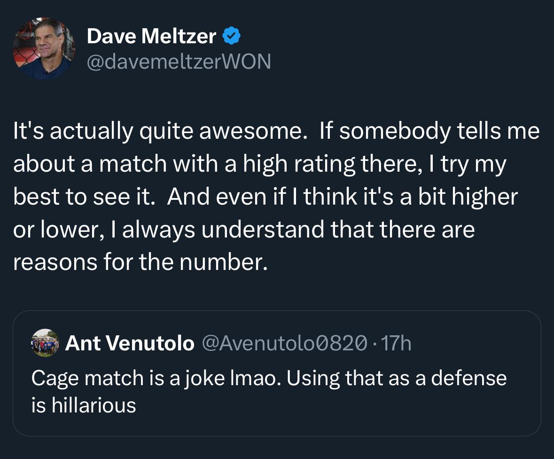This screenshot has height=459, width=554.
Task: Open Ant Venutolo's small avatar
Action: pyautogui.click(x=45, y=342)
